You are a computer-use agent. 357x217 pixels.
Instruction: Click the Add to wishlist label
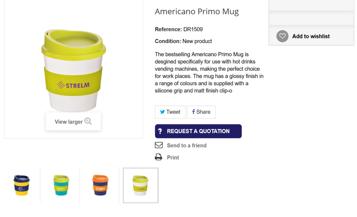point(311,36)
